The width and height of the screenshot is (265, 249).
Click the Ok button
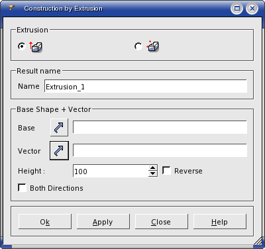pyautogui.click(x=45, y=221)
